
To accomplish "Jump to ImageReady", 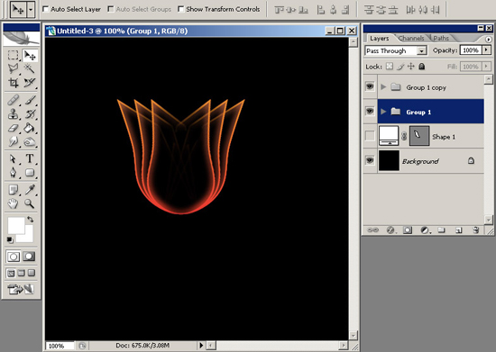I will (x=21, y=289).
